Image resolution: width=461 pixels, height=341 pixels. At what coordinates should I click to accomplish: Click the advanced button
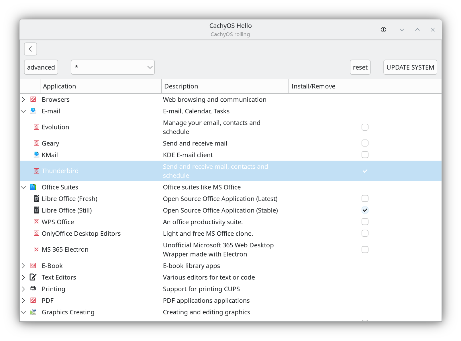(x=41, y=67)
